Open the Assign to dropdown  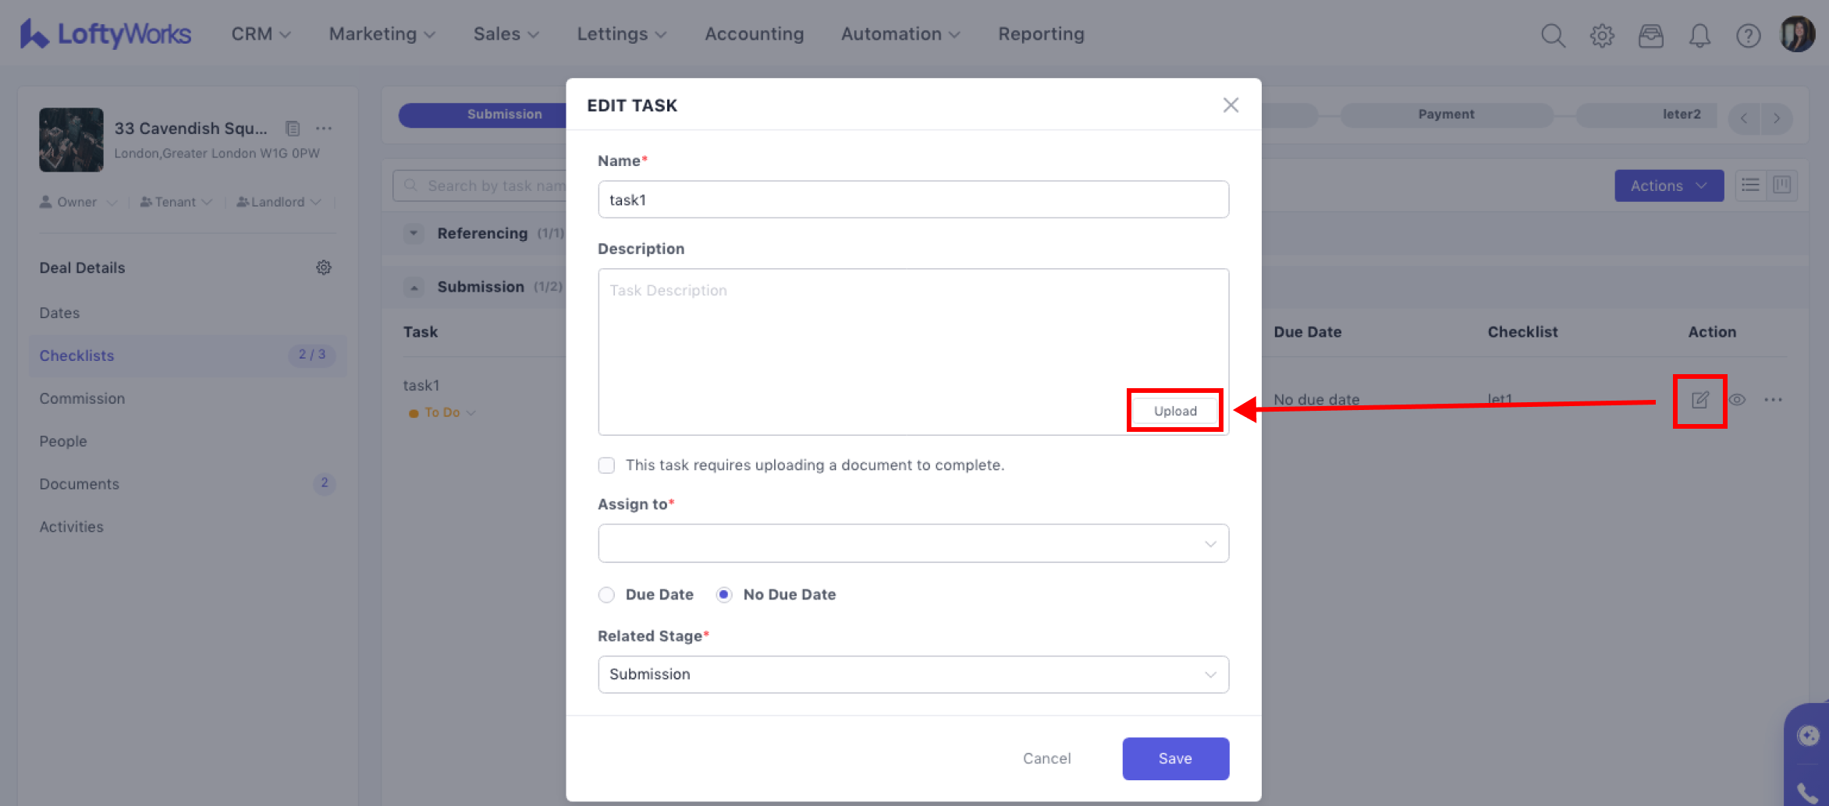pos(913,543)
